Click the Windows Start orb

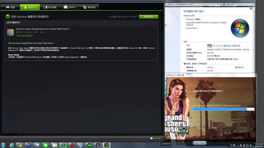pos(3,145)
